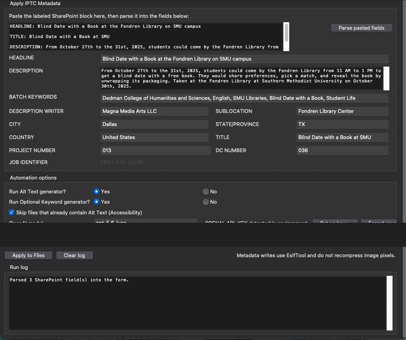Click the Run log scrollbar

point(389,303)
